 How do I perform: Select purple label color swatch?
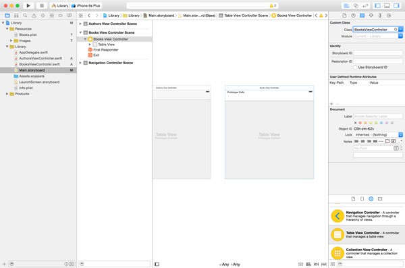click(387, 123)
